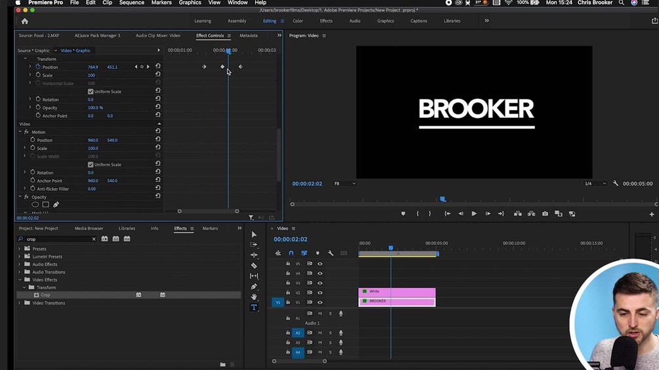The width and height of the screenshot is (659, 370).
Task: Show more workspaces chevron
Action: point(487,20)
